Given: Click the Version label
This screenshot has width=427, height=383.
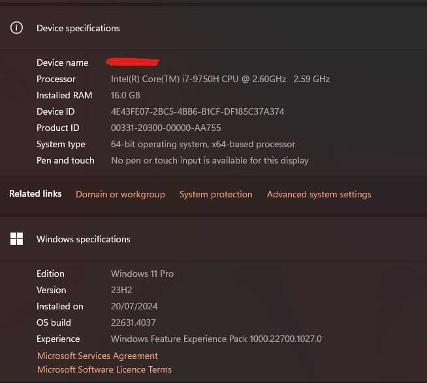Looking at the screenshot, I should click(x=51, y=290).
